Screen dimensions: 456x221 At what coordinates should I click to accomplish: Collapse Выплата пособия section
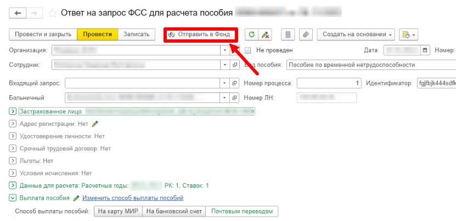[13, 198]
